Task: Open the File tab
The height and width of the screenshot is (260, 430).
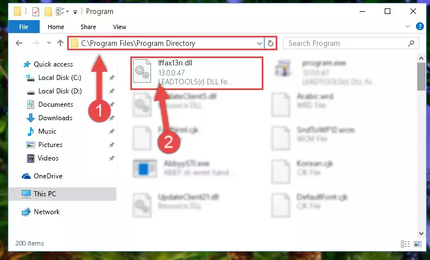Action: click(24, 27)
